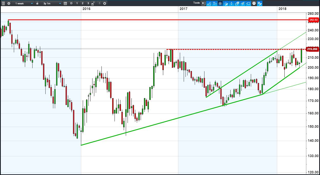Image resolution: width=320 pixels, height=175 pixels.
Task: Expand the '1 week' interval dropdown
Action: point(23,3)
